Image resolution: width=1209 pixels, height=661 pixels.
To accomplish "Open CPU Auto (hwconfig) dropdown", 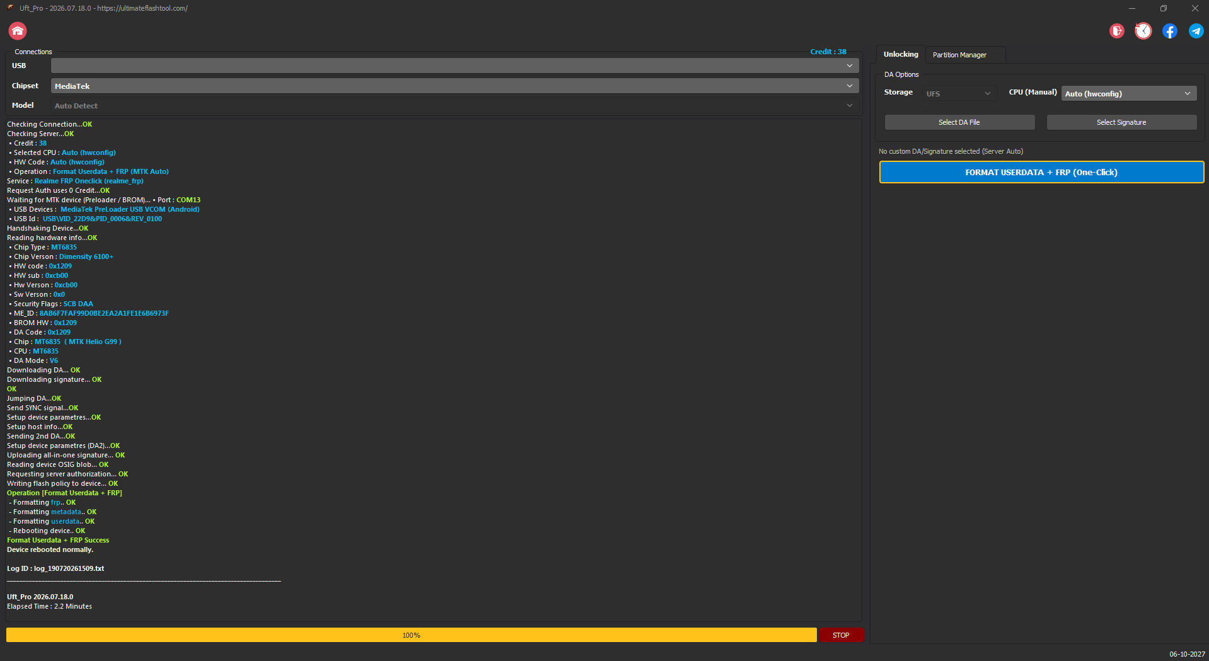I will [1129, 93].
